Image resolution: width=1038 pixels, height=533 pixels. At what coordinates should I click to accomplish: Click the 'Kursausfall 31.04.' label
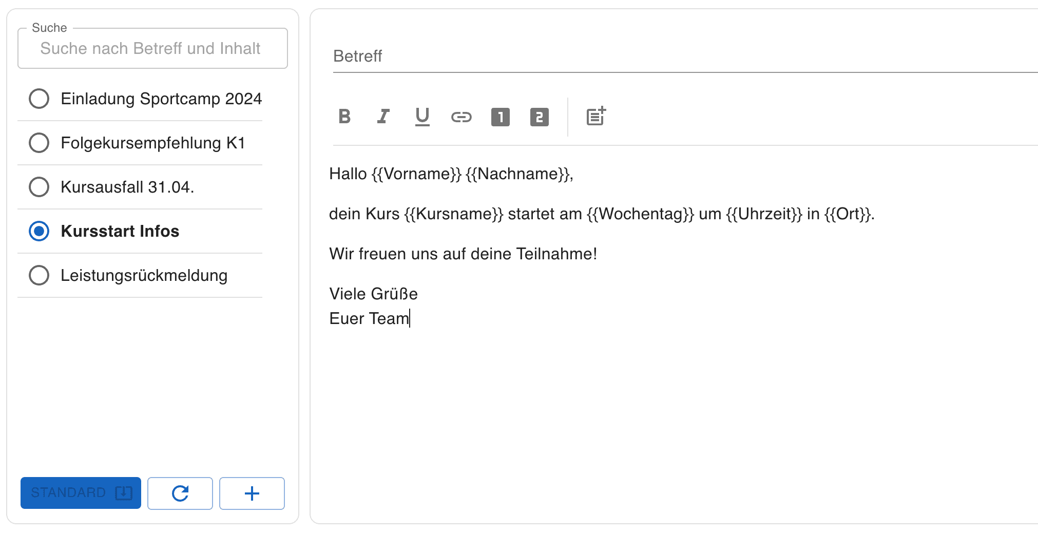[x=127, y=187]
